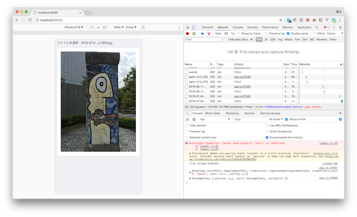Switch to large request rows view
This screenshot has width=357, height=217.
click(226, 34)
